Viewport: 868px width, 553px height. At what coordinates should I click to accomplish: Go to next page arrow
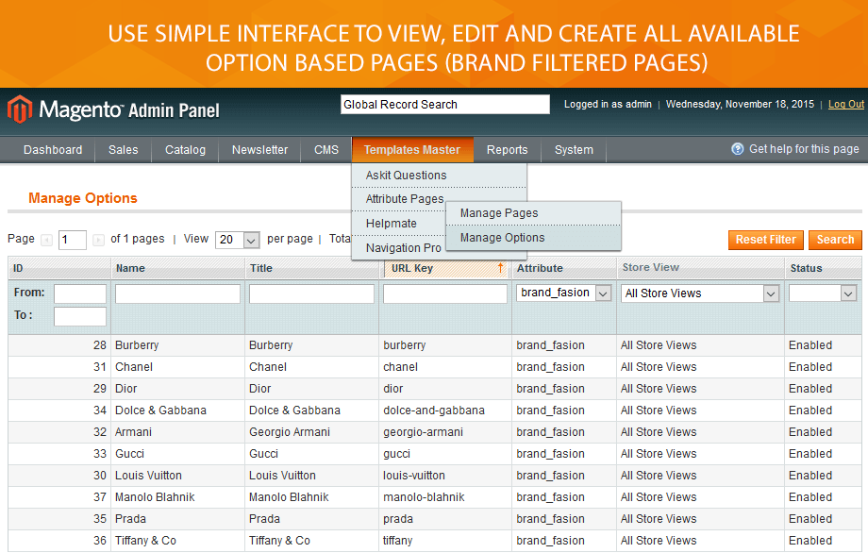coord(98,240)
